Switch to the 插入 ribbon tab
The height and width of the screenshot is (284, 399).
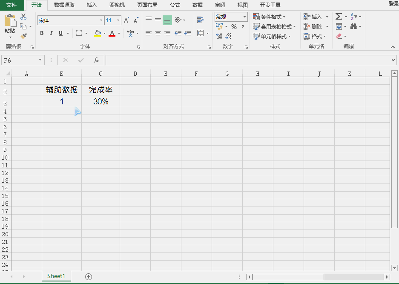92,5
